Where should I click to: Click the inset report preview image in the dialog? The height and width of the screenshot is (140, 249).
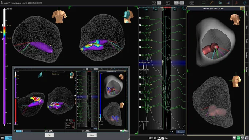tap(71, 100)
